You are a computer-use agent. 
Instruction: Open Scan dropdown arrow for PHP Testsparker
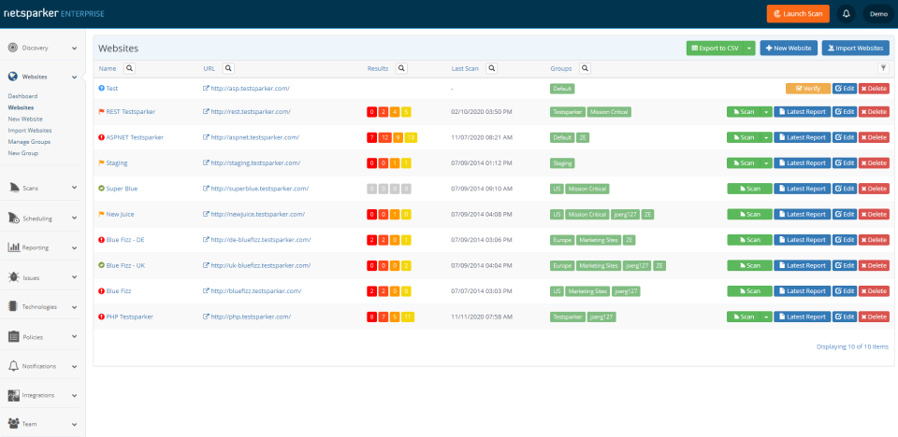(766, 317)
